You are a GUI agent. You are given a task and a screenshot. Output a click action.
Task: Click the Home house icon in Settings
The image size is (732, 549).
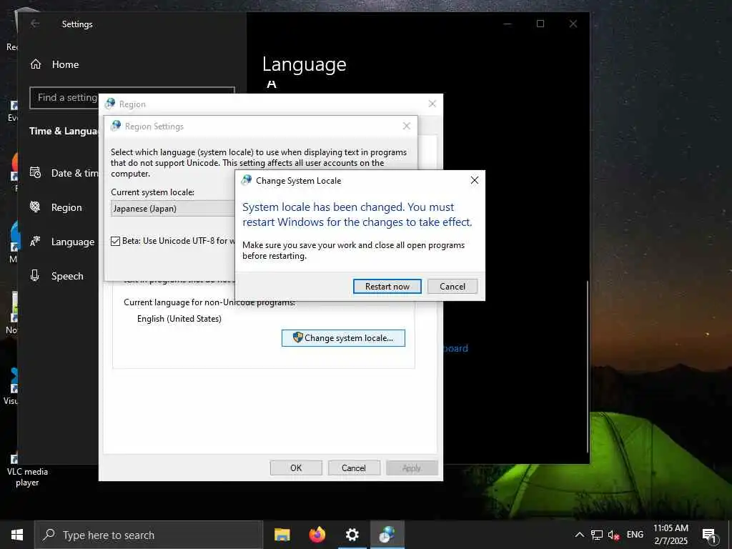click(36, 64)
